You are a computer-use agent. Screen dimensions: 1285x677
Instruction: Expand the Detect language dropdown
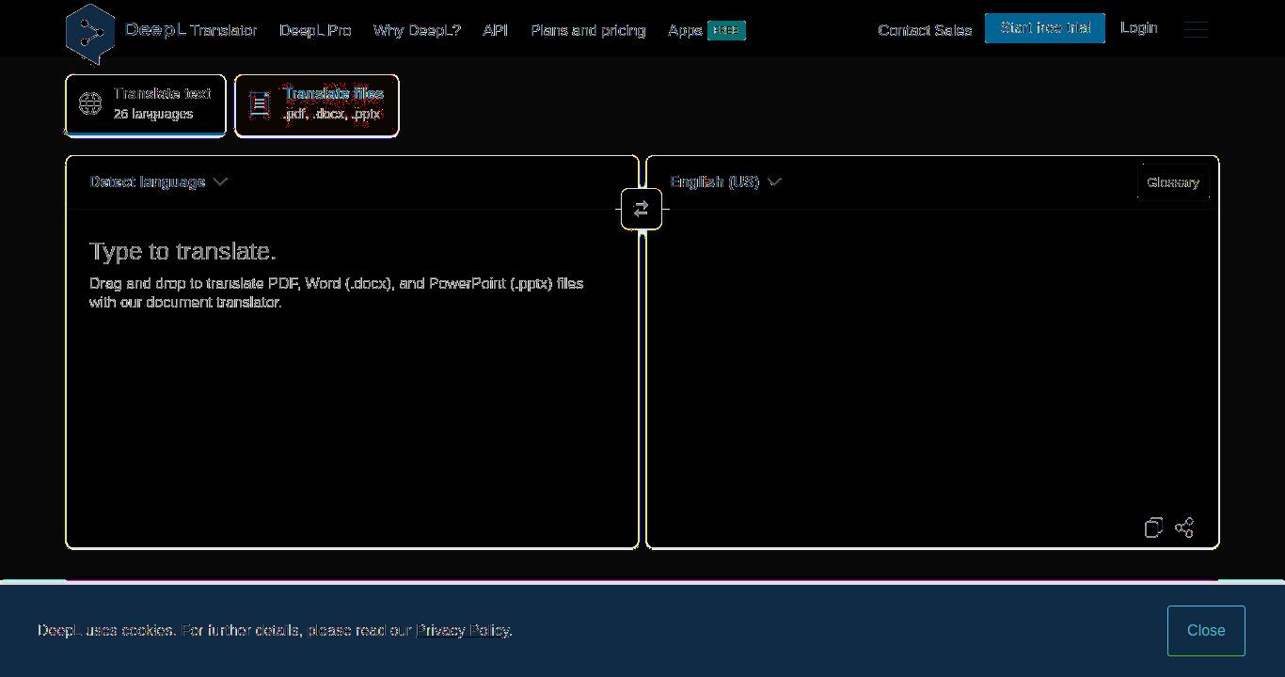(x=158, y=181)
